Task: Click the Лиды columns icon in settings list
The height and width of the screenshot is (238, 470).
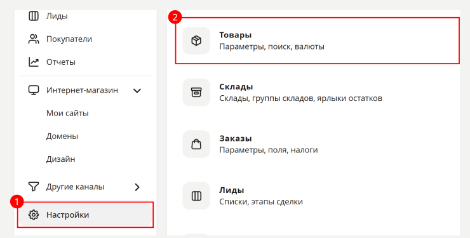Action: [x=196, y=195]
